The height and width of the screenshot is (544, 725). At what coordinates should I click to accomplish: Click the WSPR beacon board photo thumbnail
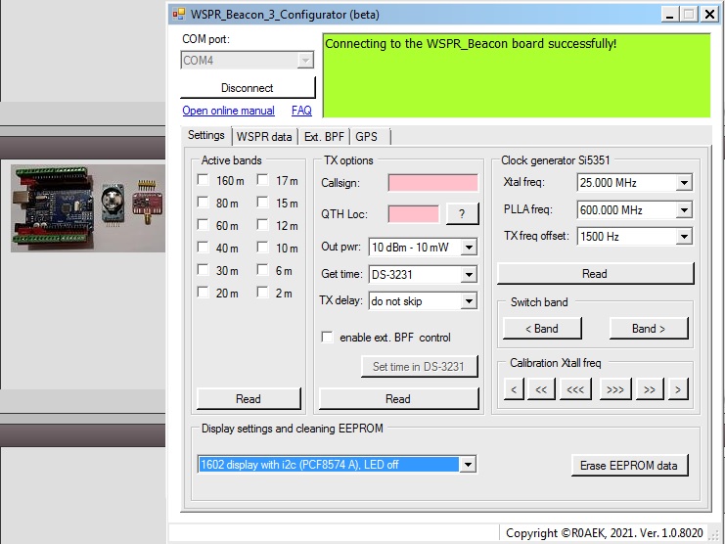(85, 208)
